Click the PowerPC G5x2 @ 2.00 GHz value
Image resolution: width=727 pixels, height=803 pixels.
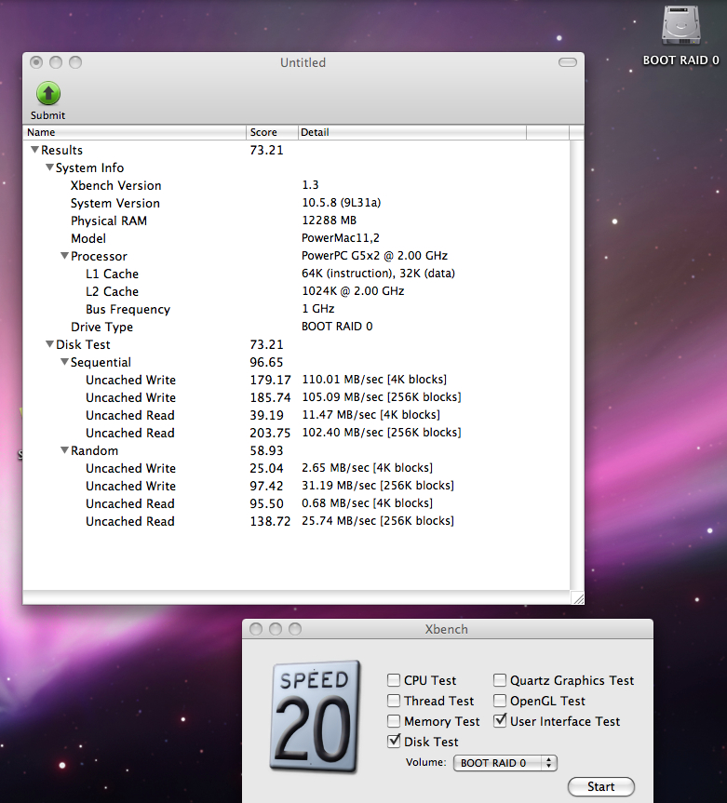[374, 256]
